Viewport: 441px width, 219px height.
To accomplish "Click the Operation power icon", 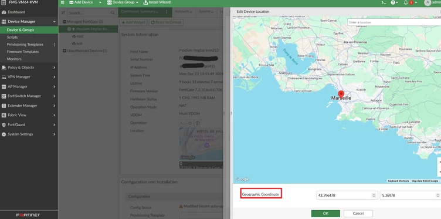I will coord(190,123).
